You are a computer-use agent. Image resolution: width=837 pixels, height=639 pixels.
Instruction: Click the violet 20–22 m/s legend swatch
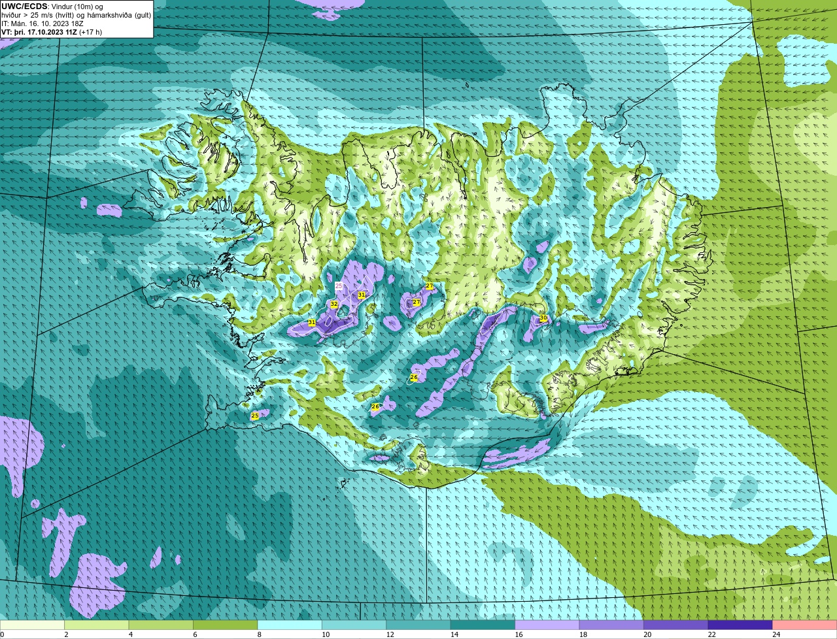click(676, 625)
